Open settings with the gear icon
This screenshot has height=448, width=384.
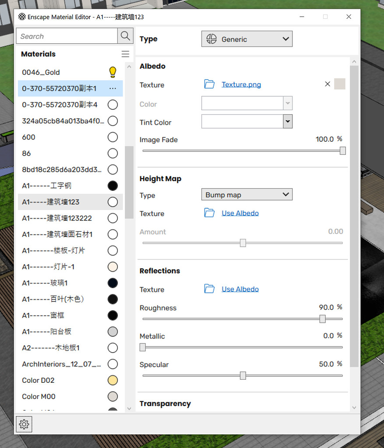click(24, 424)
